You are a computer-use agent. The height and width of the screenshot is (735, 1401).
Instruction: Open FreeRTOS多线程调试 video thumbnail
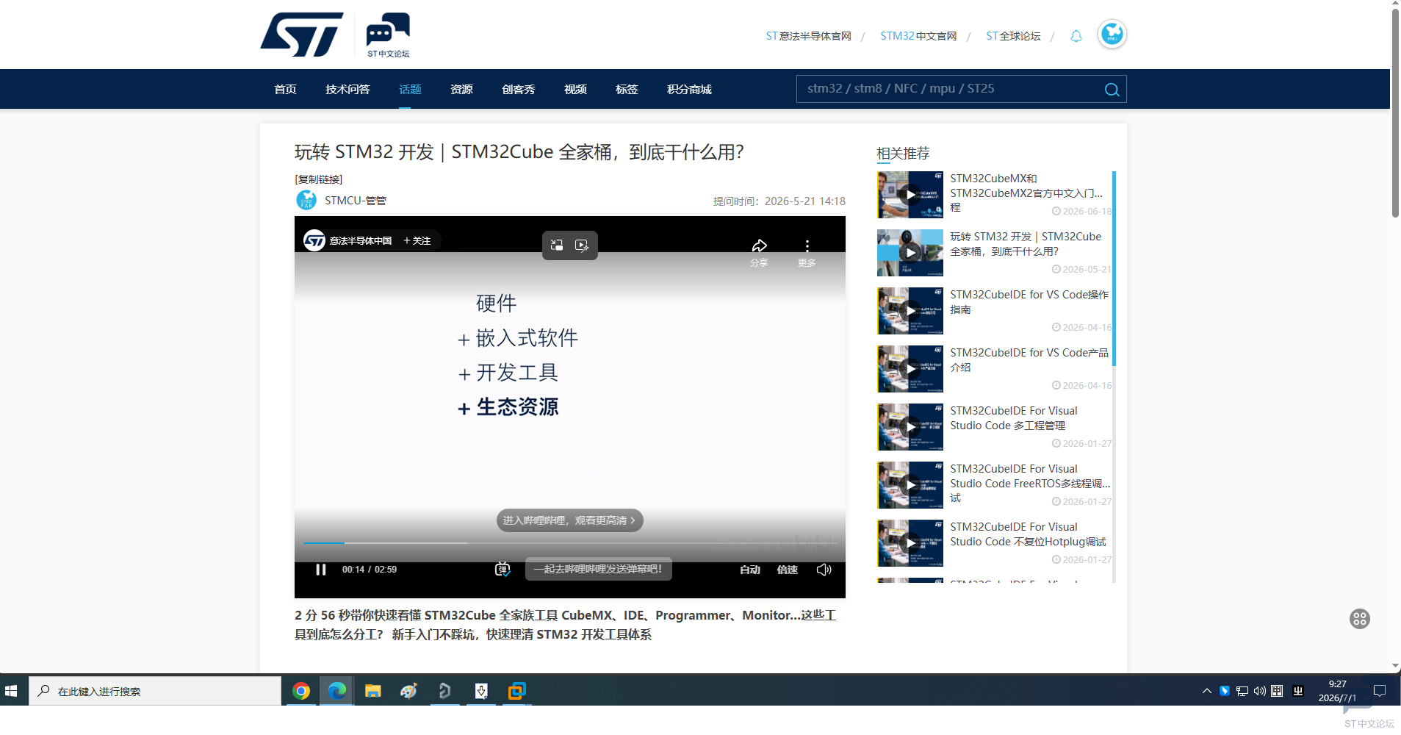910,485
